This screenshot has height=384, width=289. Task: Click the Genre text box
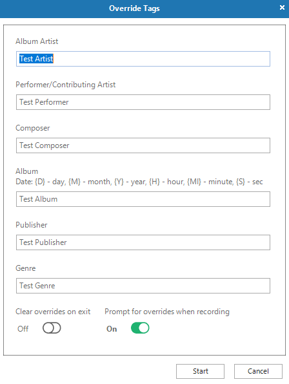143,286
